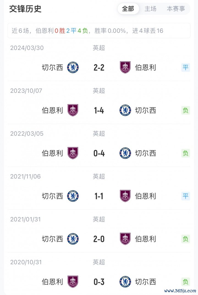Open the 1-4 score of 2023/10/07 match
The width and height of the screenshot is (198, 295).
click(99, 110)
